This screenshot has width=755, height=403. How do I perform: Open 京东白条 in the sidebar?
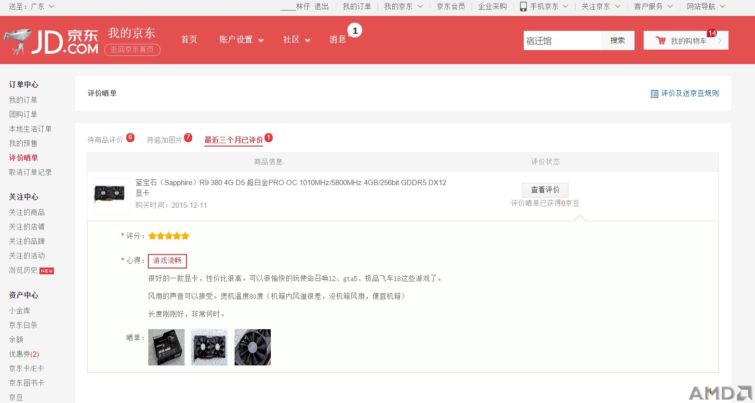(23, 325)
